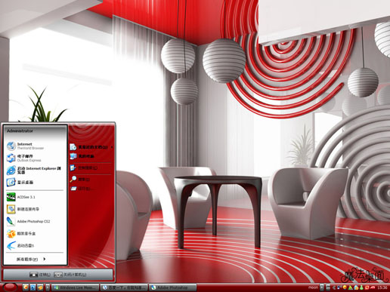Click the Turn Off Computer button
Viewport: 390px width, 292px height.
70,275
